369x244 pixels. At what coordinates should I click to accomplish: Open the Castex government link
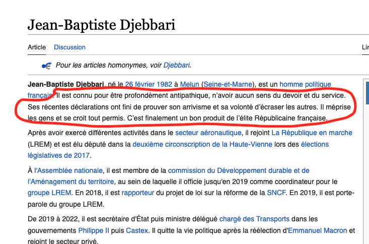point(137,230)
